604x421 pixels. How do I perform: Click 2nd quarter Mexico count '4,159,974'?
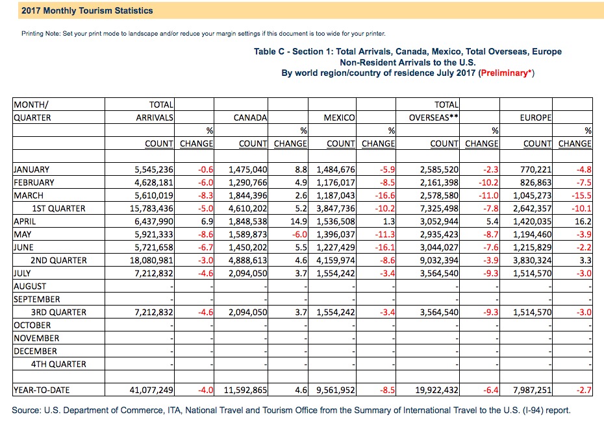pyautogui.click(x=336, y=261)
